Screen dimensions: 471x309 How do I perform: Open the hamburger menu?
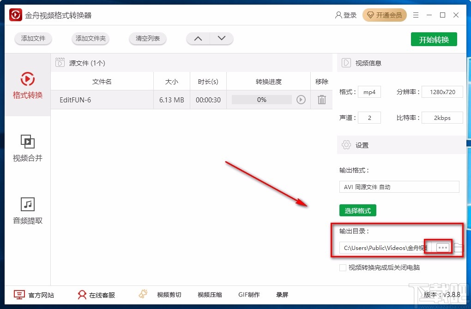pyautogui.click(x=415, y=15)
